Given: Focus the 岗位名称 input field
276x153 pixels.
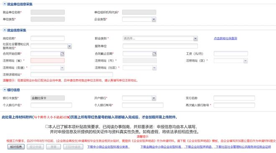Looking at the screenshot, I should coord(48,38).
